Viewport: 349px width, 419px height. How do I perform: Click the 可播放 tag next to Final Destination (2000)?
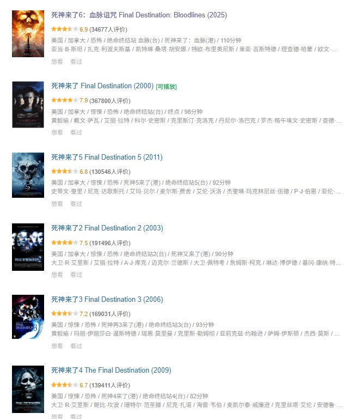(166, 87)
